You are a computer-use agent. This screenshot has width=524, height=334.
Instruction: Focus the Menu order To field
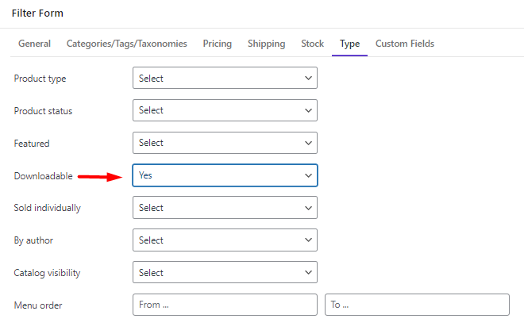(x=417, y=305)
